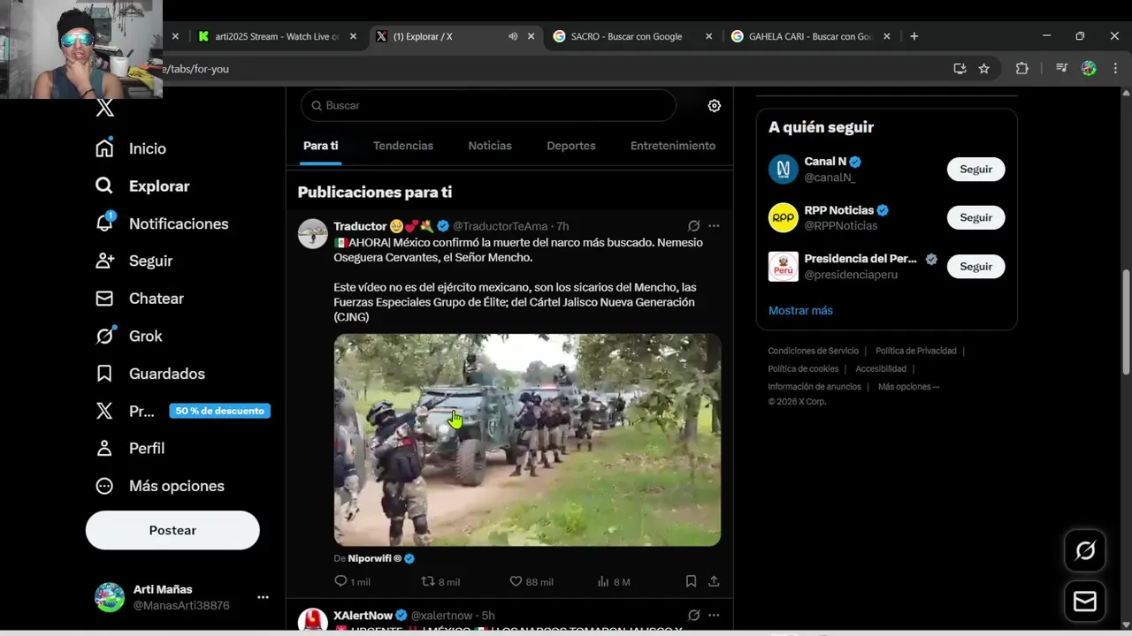Screen dimensions: 1132x636
Task: Open explore settings gear icon
Action: [715, 105]
